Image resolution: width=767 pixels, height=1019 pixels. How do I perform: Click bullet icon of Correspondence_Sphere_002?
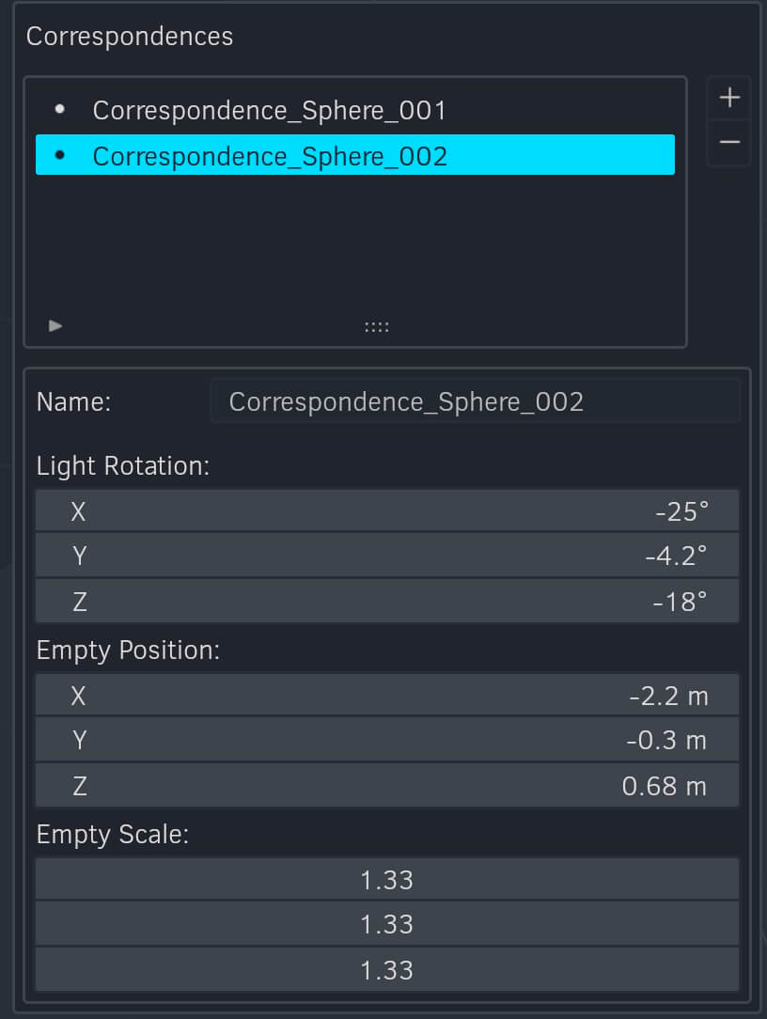60,155
